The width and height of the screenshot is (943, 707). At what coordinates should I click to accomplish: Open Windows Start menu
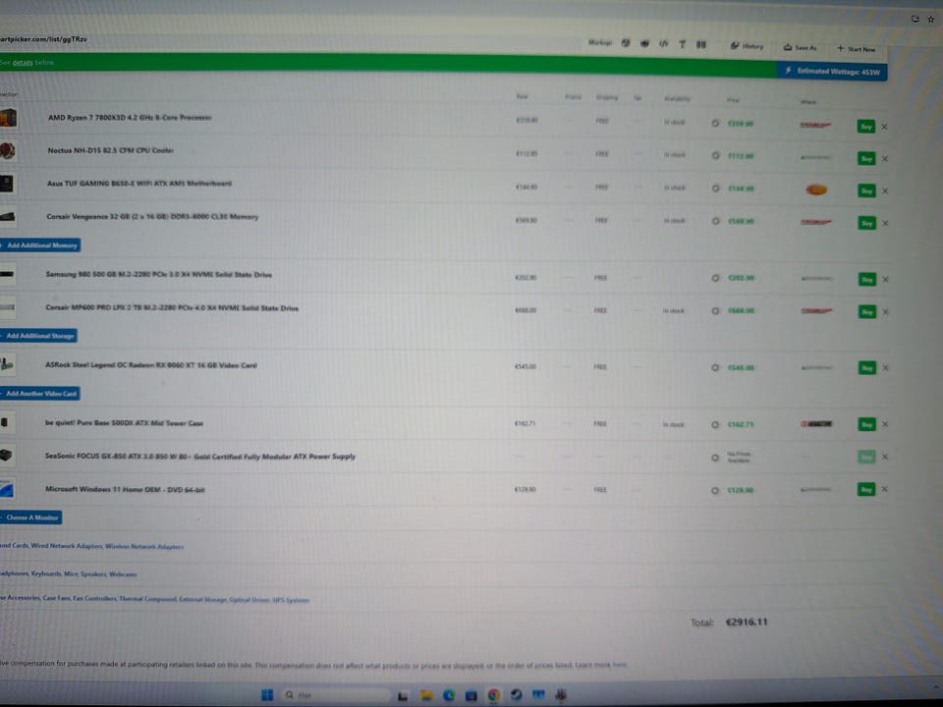(267, 695)
